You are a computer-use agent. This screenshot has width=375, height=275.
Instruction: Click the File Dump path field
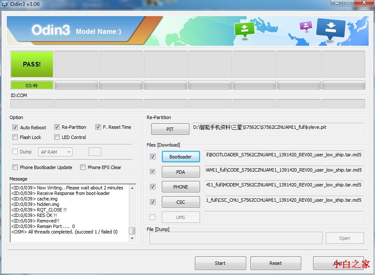[236, 238]
